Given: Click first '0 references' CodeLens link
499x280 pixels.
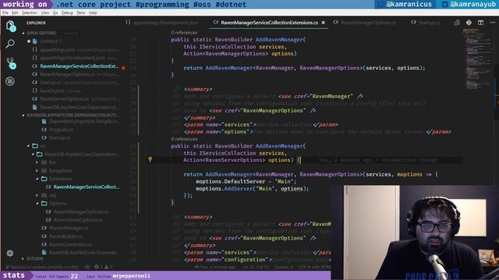Looking at the screenshot, I should coord(184,33).
